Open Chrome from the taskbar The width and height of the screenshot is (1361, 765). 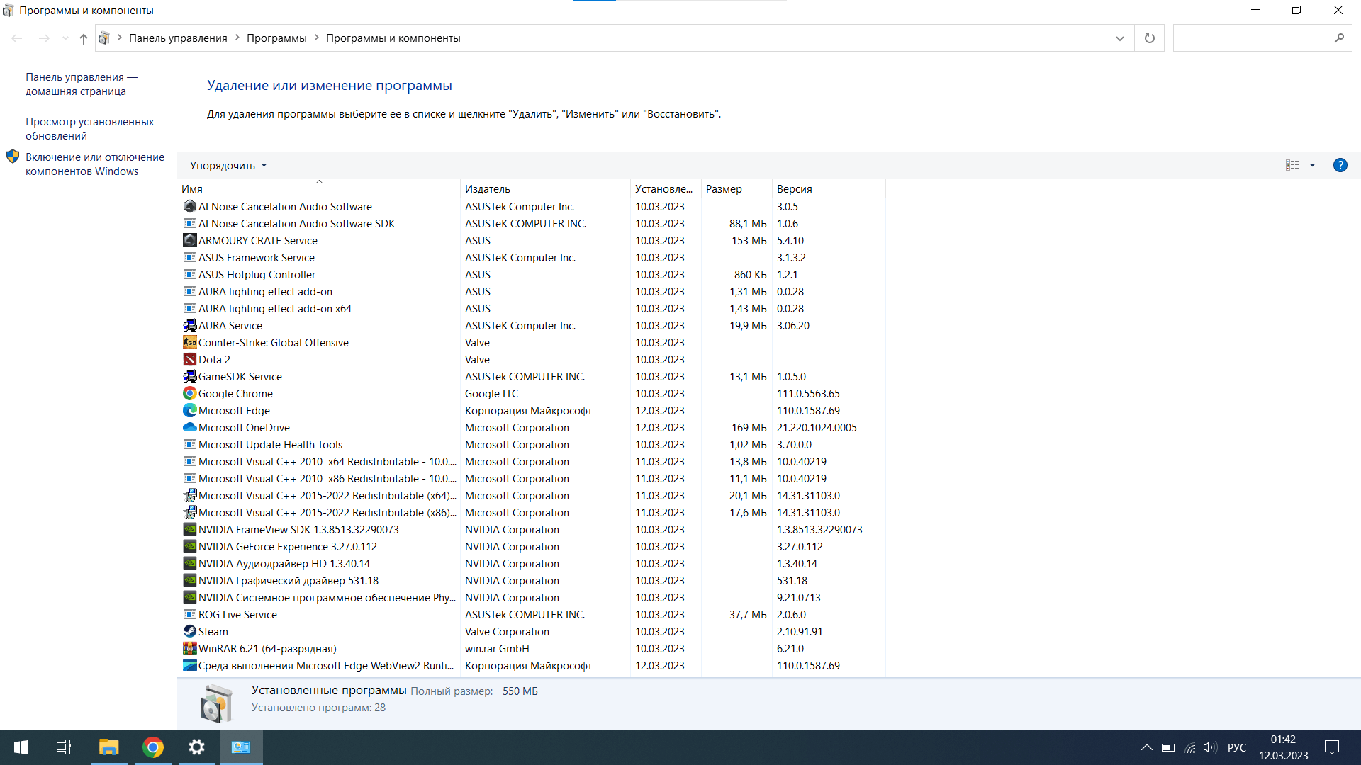coord(152,747)
